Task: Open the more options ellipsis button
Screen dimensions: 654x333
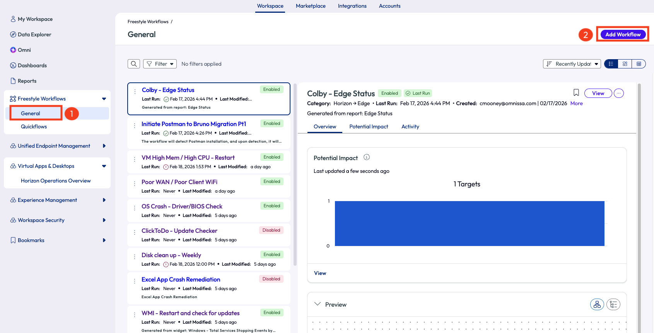Action: 619,93
